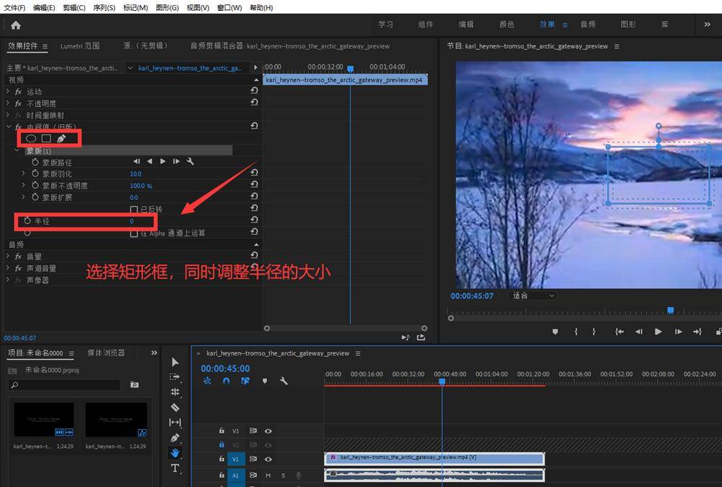Select the rectangle mask tool

46,138
